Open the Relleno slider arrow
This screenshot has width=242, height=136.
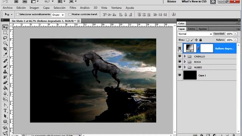[235, 40]
